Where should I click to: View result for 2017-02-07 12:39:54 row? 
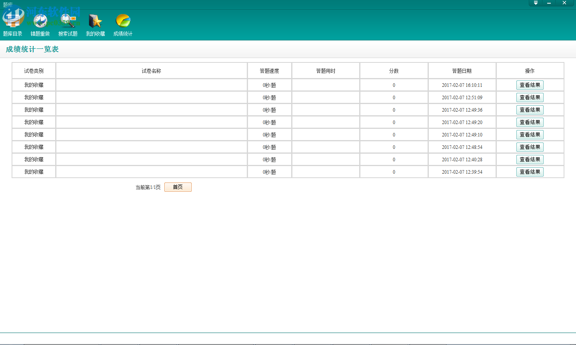click(x=530, y=172)
